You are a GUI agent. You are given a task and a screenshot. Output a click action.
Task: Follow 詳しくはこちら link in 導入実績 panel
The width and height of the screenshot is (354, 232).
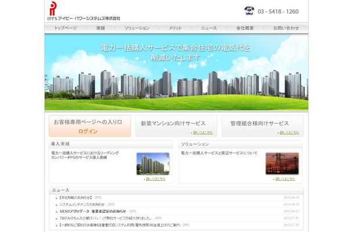pyautogui.click(x=156, y=179)
